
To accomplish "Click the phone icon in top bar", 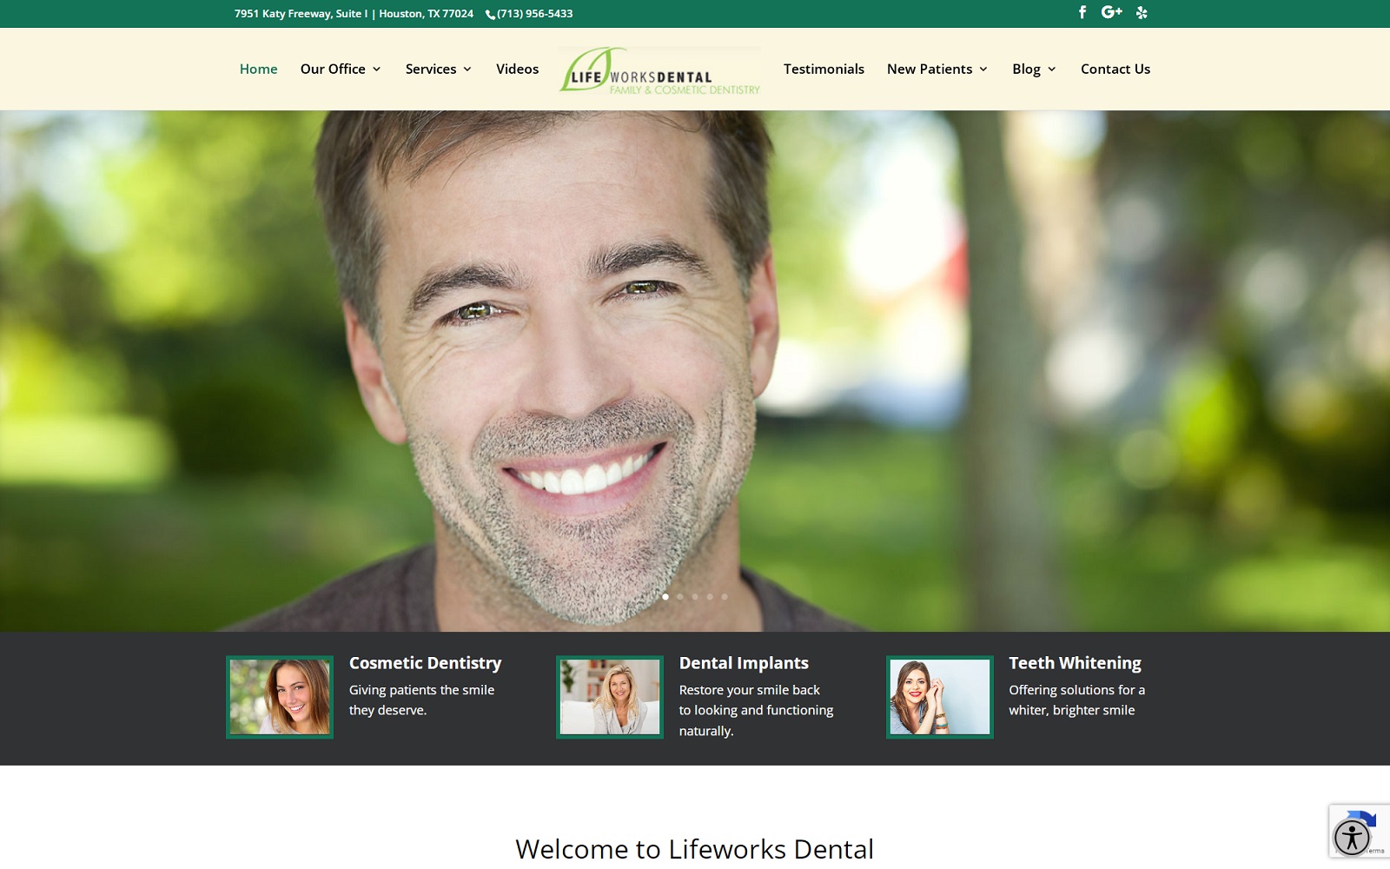I will pos(490,14).
